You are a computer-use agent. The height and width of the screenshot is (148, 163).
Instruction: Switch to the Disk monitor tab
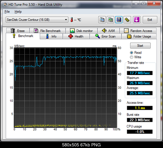pyautogui.click(x=81, y=31)
